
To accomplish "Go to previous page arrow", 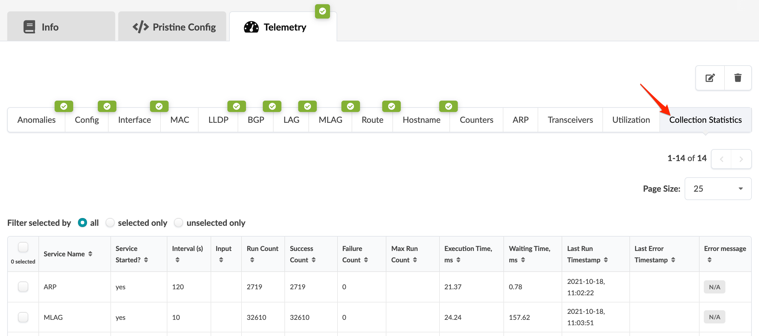I will [721, 159].
